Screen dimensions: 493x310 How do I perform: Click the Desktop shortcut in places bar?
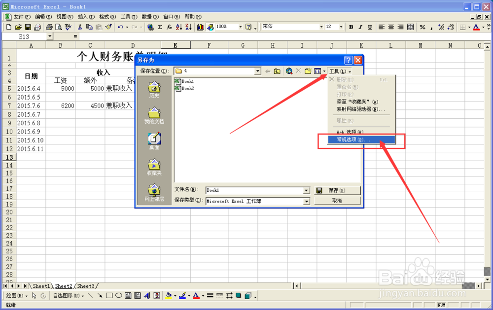pyautogui.click(x=154, y=141)
